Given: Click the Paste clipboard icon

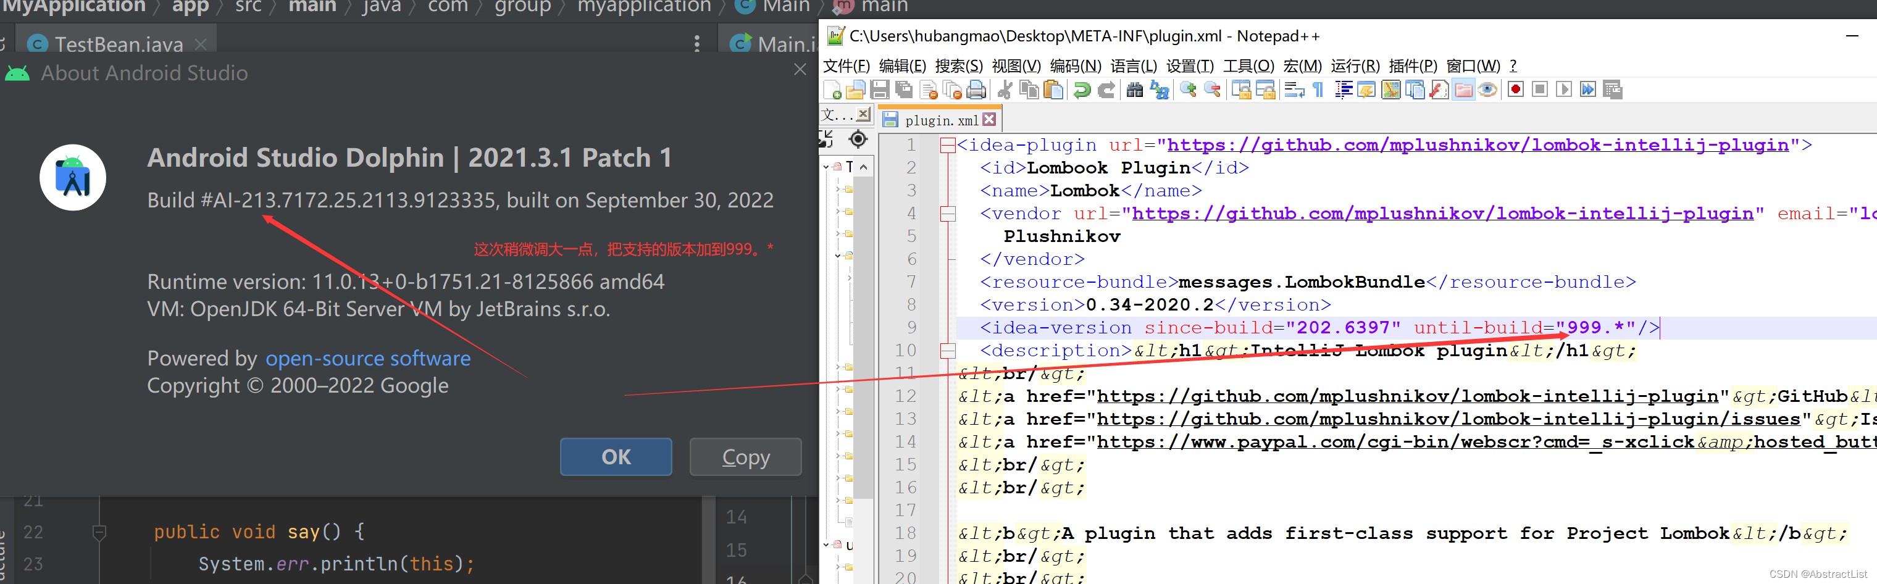Looking at the screenshot, I should coord(1053,90).
